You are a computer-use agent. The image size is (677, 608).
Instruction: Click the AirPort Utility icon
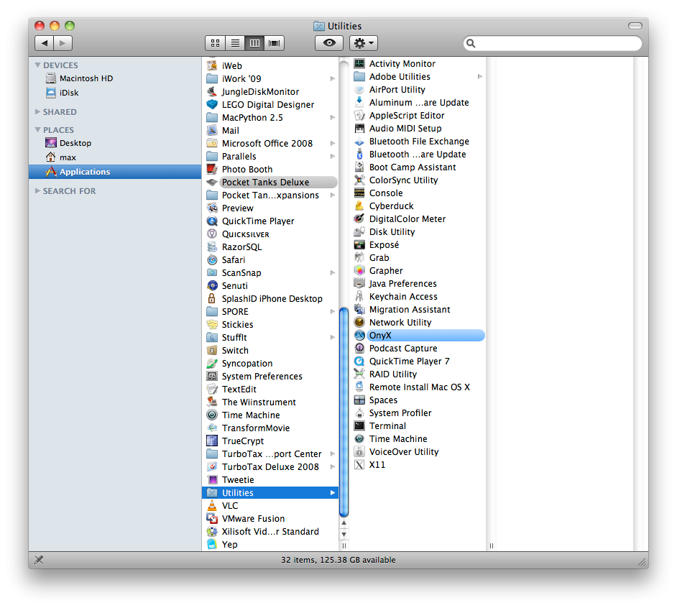pos(359,89)
